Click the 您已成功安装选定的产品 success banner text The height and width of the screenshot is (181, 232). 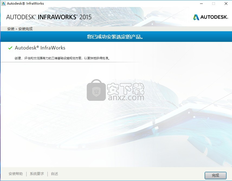(115, 37)
